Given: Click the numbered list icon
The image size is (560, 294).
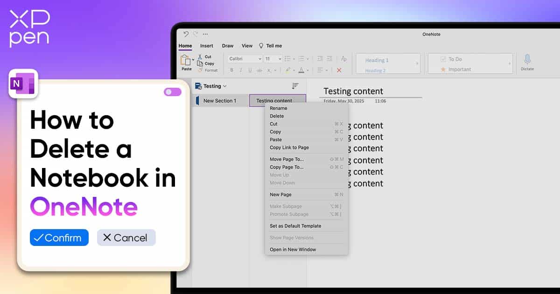Looking at the screenshot, I should click(x=301, y=59).
